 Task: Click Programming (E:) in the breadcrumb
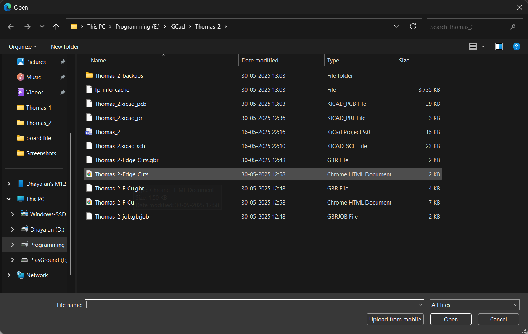click(x=138, y=26)
